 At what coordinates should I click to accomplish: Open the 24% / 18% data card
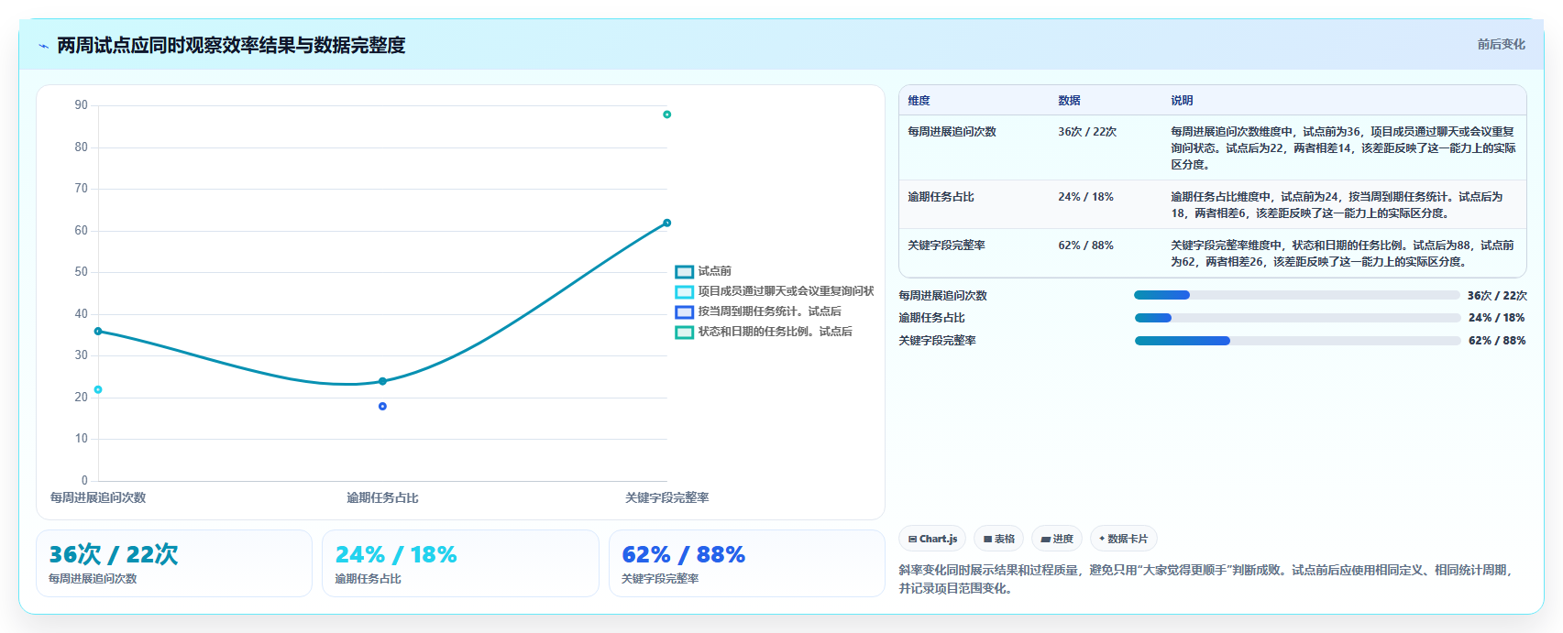[460, 563]
